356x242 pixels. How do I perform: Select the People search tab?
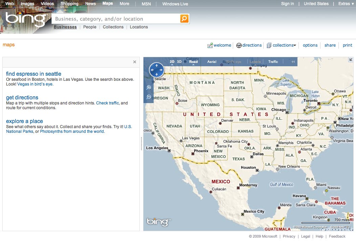pyautogui.click(x=90, y=27)
